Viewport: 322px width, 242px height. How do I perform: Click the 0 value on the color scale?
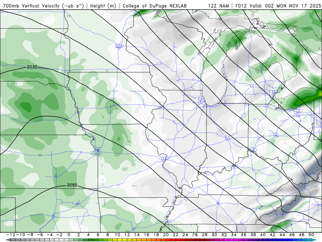tap(69, 235)
